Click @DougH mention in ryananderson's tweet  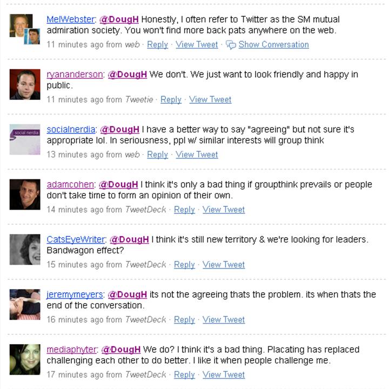coord(128,75)
